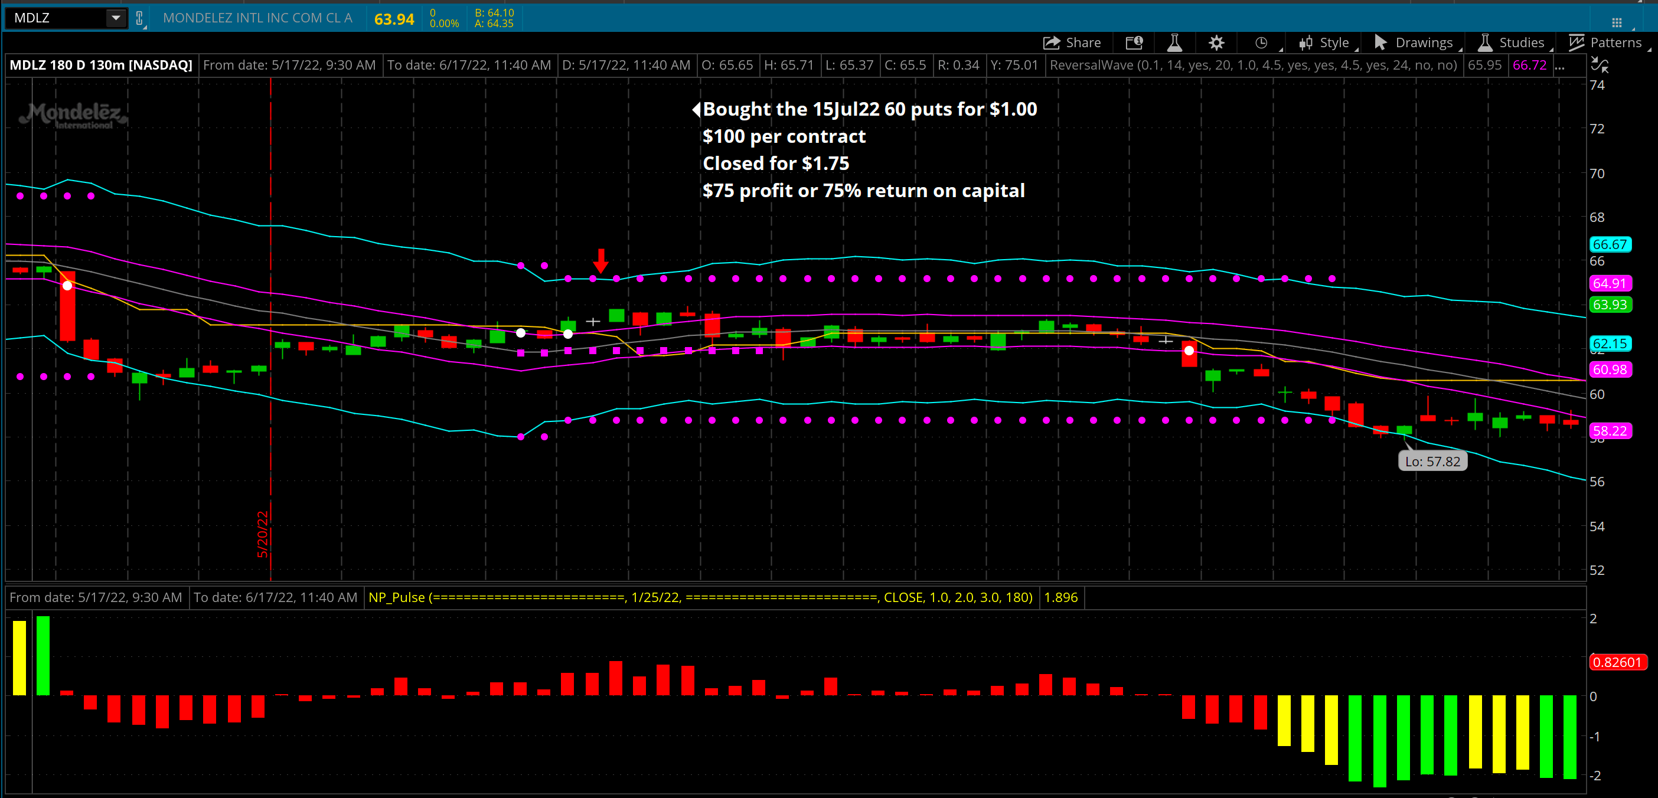Screen dimensions: 1658x798
Task: Click the 'Lo: 57.82' low price bubble
Action: [x=1432, y=462]
